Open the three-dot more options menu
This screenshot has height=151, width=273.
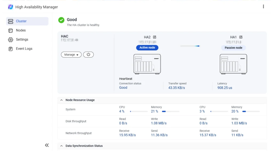263,7
